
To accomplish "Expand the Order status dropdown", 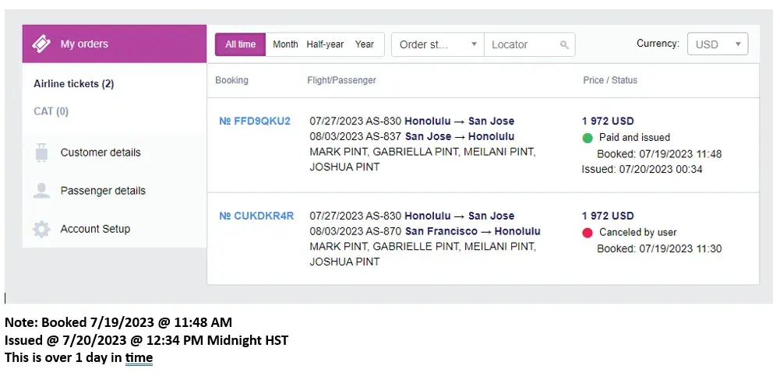I will pyautogui.click(x=437, y=44).
